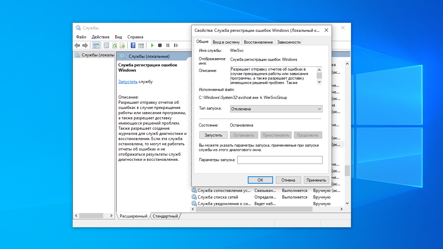Open the Properties toolbar icon

106,45
